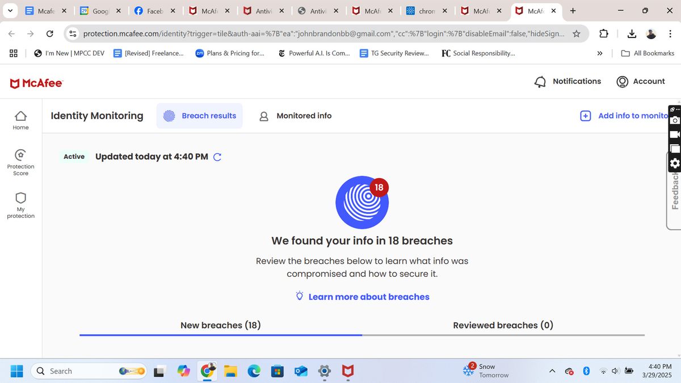The height and width of the screenshot is (383, 681).
Task: Click the video recorder icon in the side panel
Action: tap(674, 134)
